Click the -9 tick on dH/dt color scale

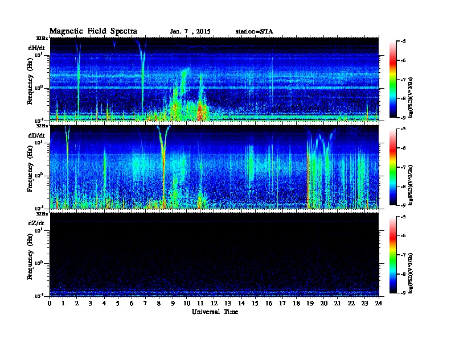403,118
